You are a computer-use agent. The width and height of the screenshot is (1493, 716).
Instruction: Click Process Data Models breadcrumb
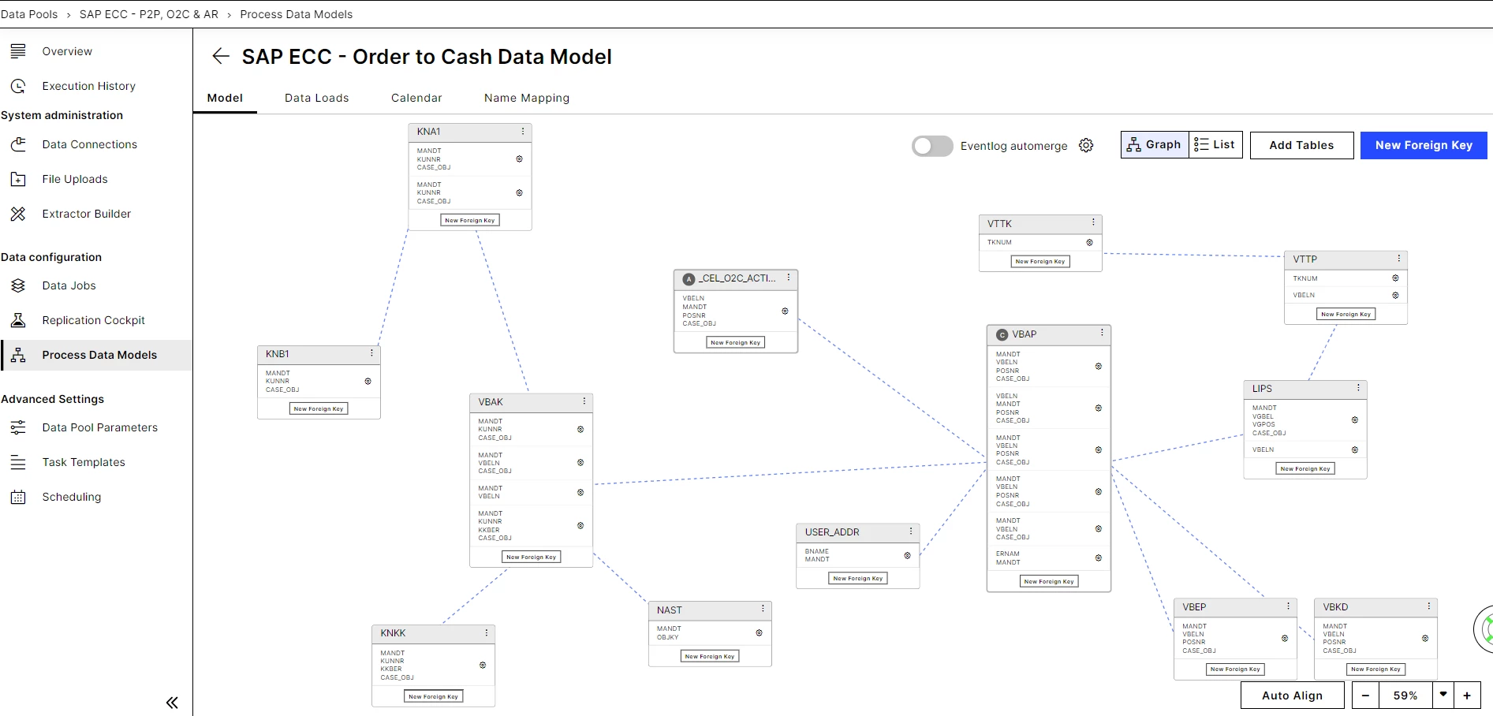[x=297, y=14]
